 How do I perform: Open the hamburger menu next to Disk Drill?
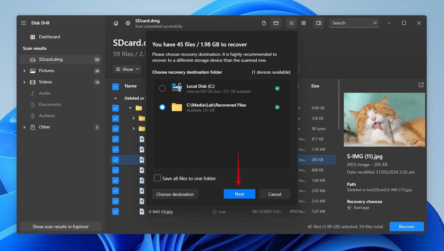[x=24, y=23]
